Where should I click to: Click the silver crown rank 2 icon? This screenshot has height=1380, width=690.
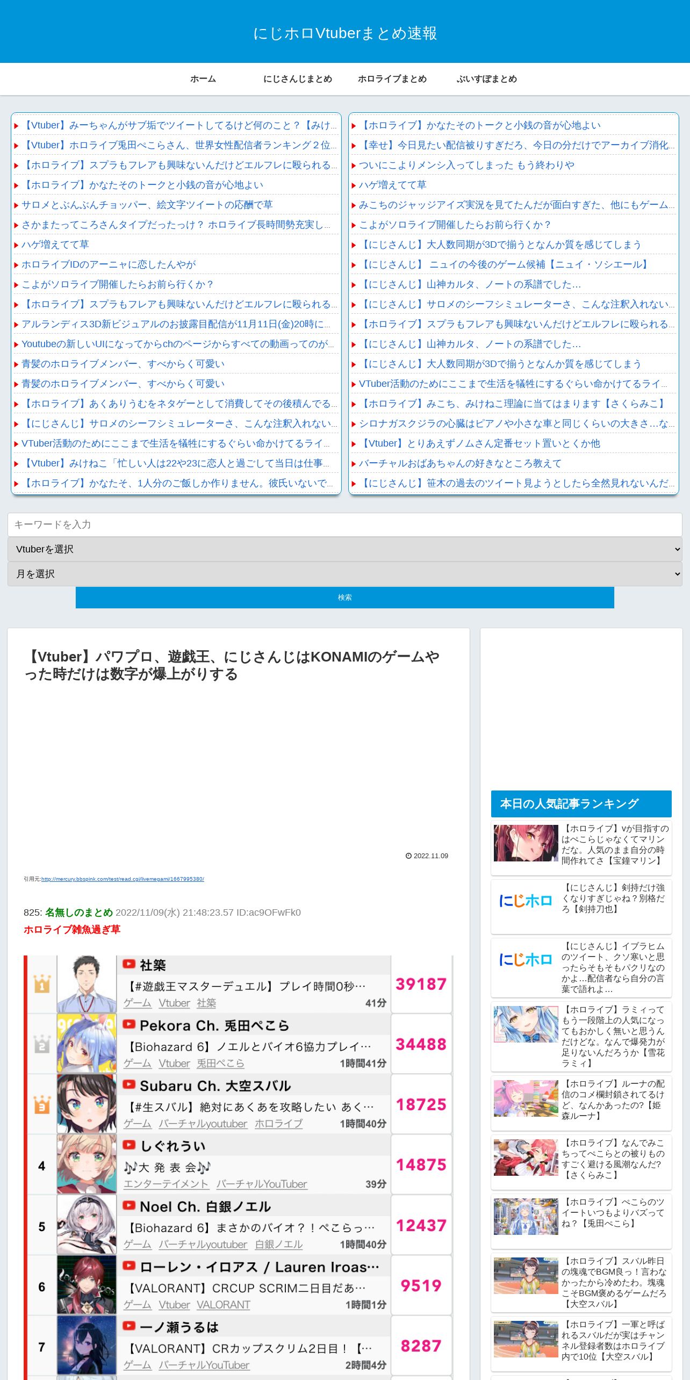coord(42,1044)
